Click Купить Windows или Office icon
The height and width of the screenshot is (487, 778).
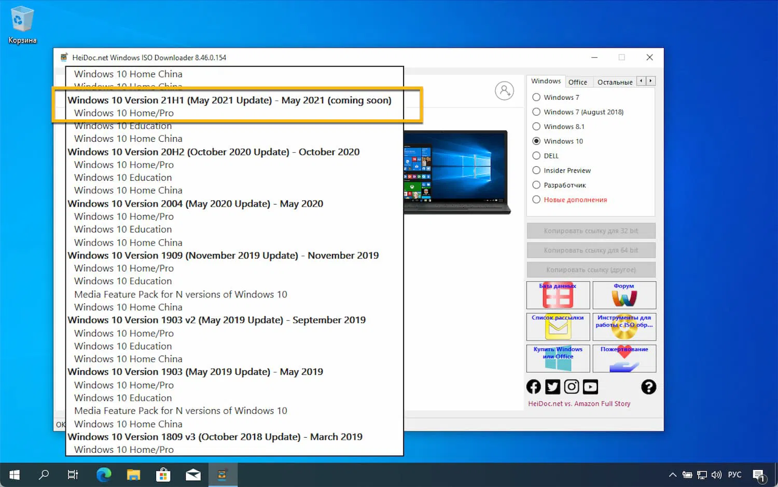pyautogui.click(x=558, y=358)
